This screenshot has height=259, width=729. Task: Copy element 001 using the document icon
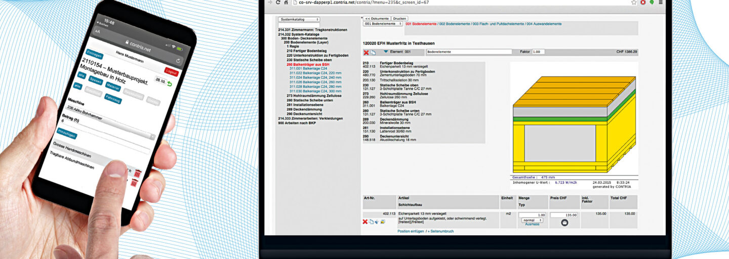(373, 52)
